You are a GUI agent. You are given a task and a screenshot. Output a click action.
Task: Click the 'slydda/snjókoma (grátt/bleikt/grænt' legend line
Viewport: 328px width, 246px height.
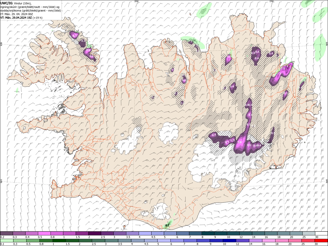30,11
